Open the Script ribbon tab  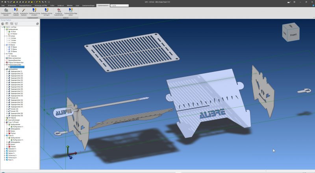click(x=77, y=6)
